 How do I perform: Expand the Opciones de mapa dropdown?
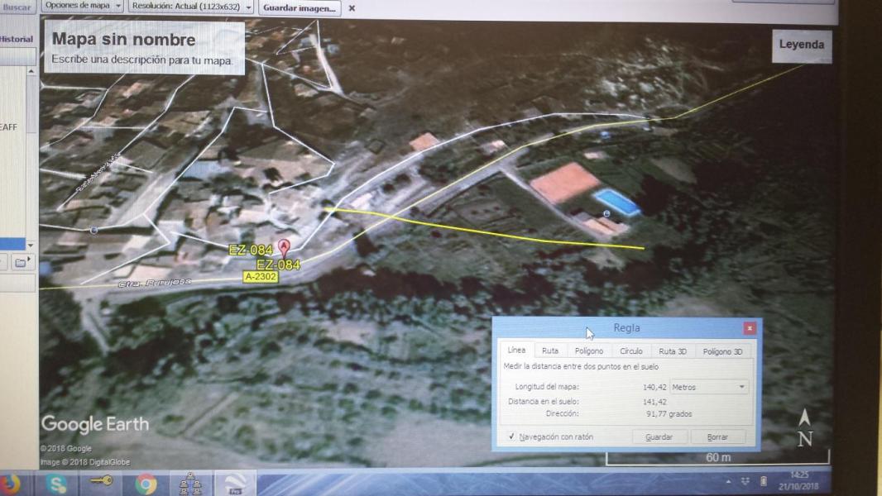click(x=83, y=6)
